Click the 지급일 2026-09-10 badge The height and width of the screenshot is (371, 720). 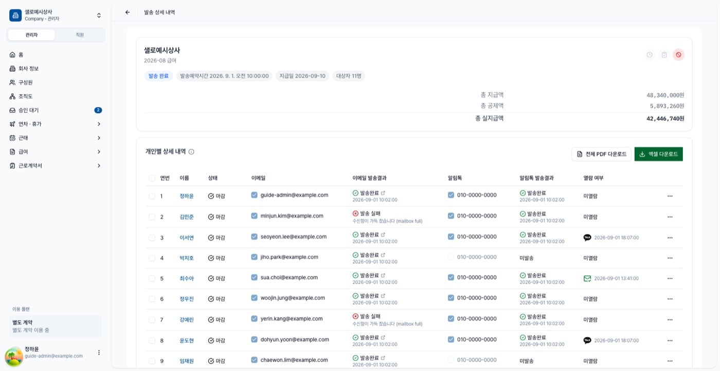[302, 76]
